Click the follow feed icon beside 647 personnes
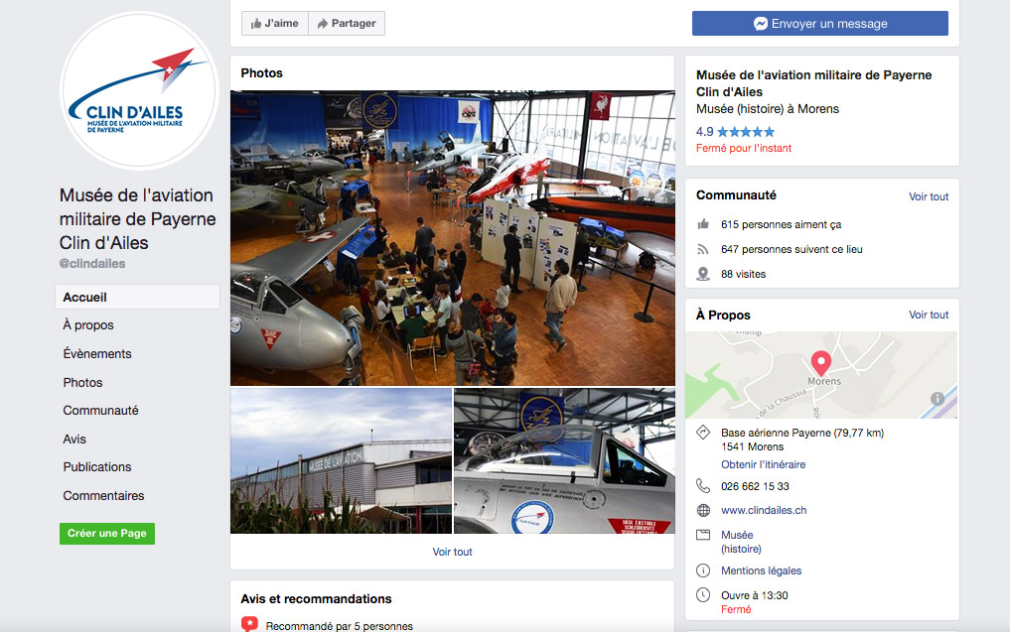The width and height of the screenshot is (1010, 632). pos(703,249)
